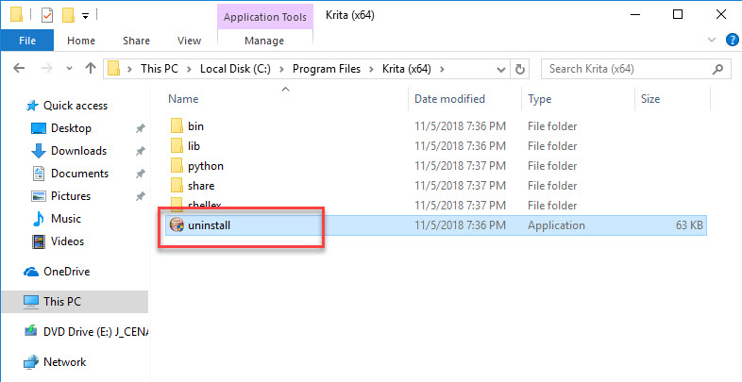Open the Share ribbon tab

tap(136, 41)
